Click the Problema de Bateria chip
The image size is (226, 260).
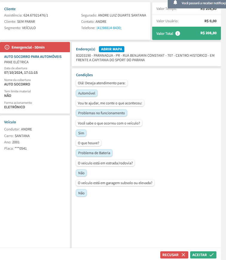coord(94,153)
